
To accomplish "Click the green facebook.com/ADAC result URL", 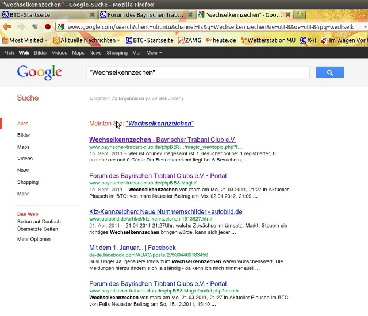I will pyautogui.click(x=148, y=255).
